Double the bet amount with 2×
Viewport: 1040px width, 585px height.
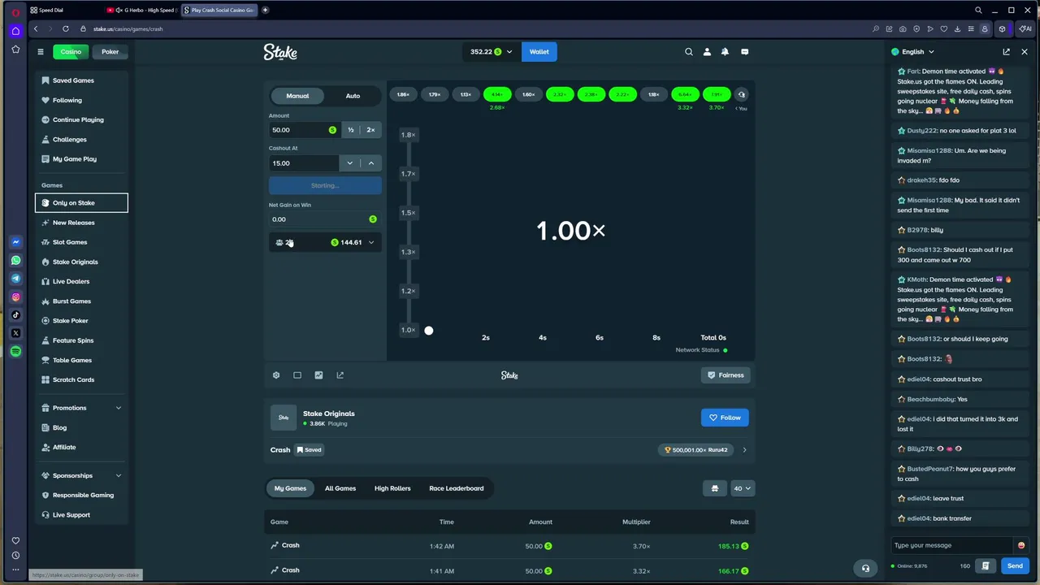[x=370, y=130]
